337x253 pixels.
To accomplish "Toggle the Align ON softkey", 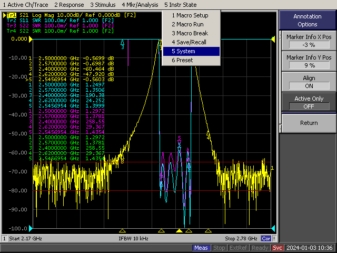I will point(309,82).
